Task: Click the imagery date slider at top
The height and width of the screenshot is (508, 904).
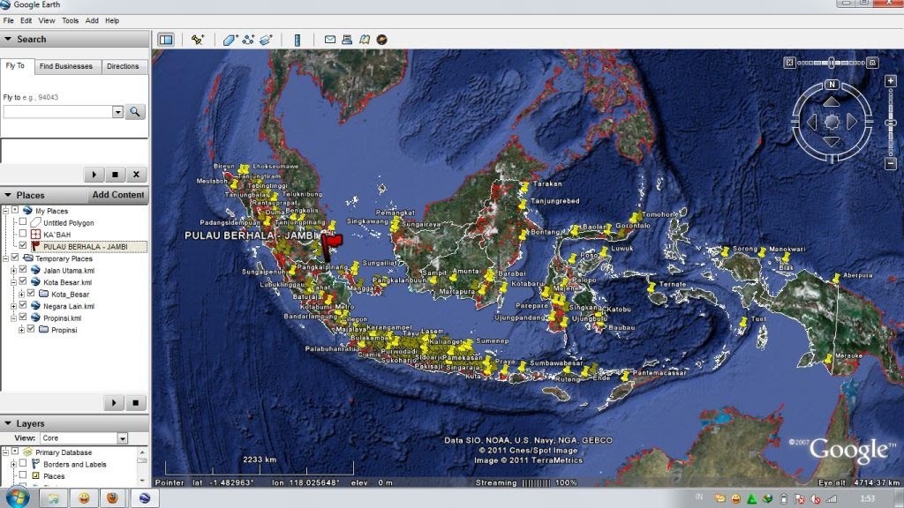Action: (832, 63)
